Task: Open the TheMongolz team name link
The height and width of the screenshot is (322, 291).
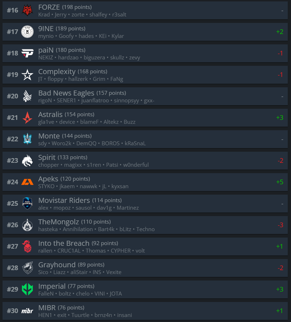Action: tap(59, 222)
